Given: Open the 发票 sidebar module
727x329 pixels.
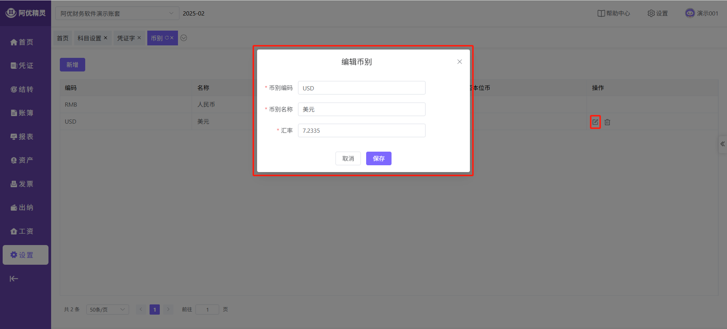Looking at the screenshot, I should [x=22, y=184].
